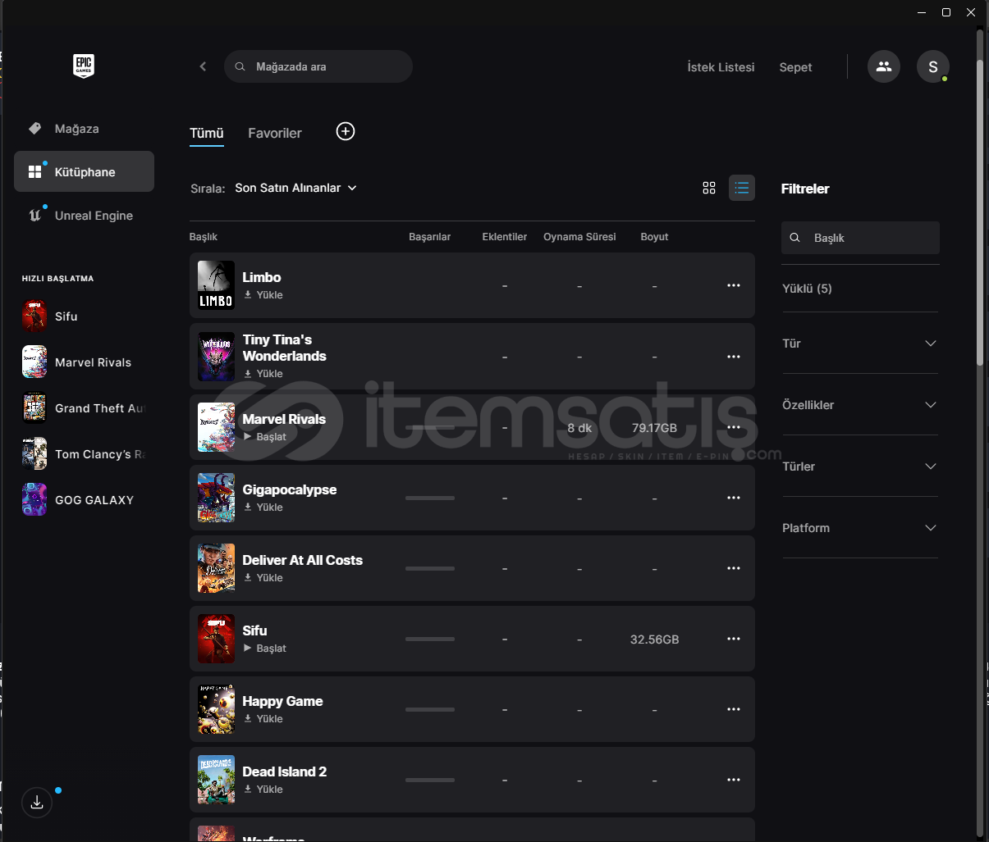Click the Başlık filter search field
Screen dimensions: 989x842
[x=860, y=238]
